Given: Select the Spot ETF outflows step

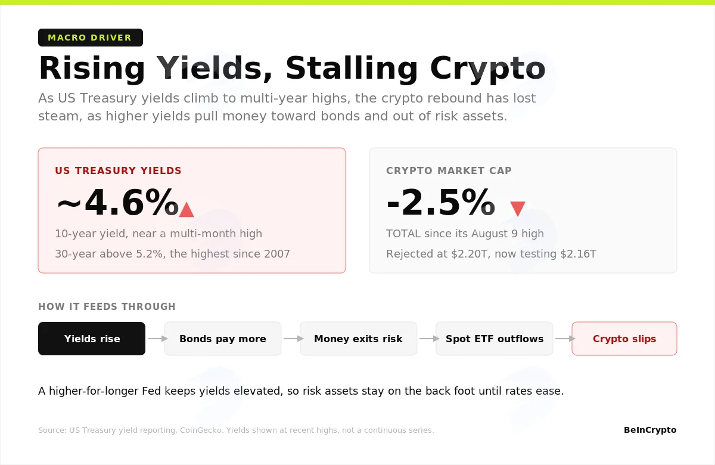Looking at the screenshot, I should click(x=495, y=339).
